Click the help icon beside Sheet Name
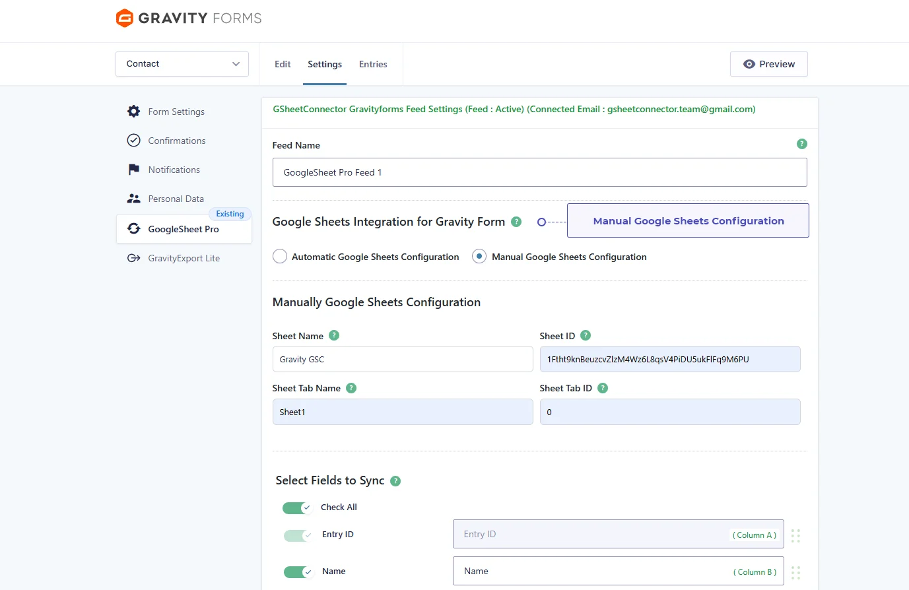Screen dimensions: 909x590 [x=334, y=335]
